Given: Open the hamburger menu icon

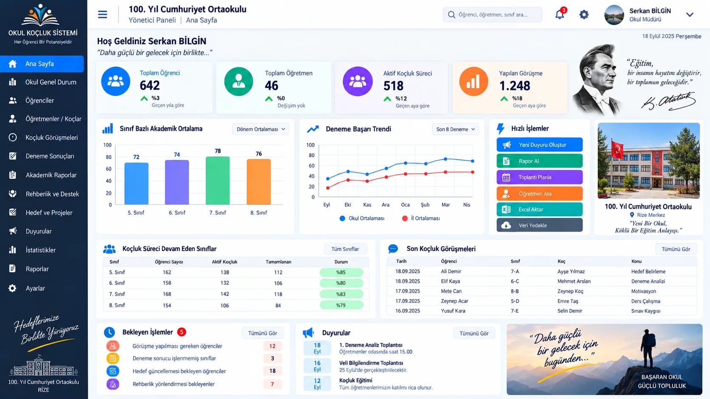Looking at the screenshot, I should tap(102, 14).
